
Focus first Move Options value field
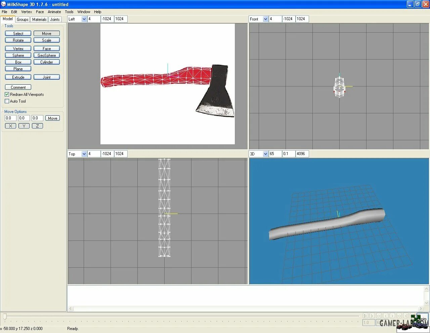click(x=10, y=118)
